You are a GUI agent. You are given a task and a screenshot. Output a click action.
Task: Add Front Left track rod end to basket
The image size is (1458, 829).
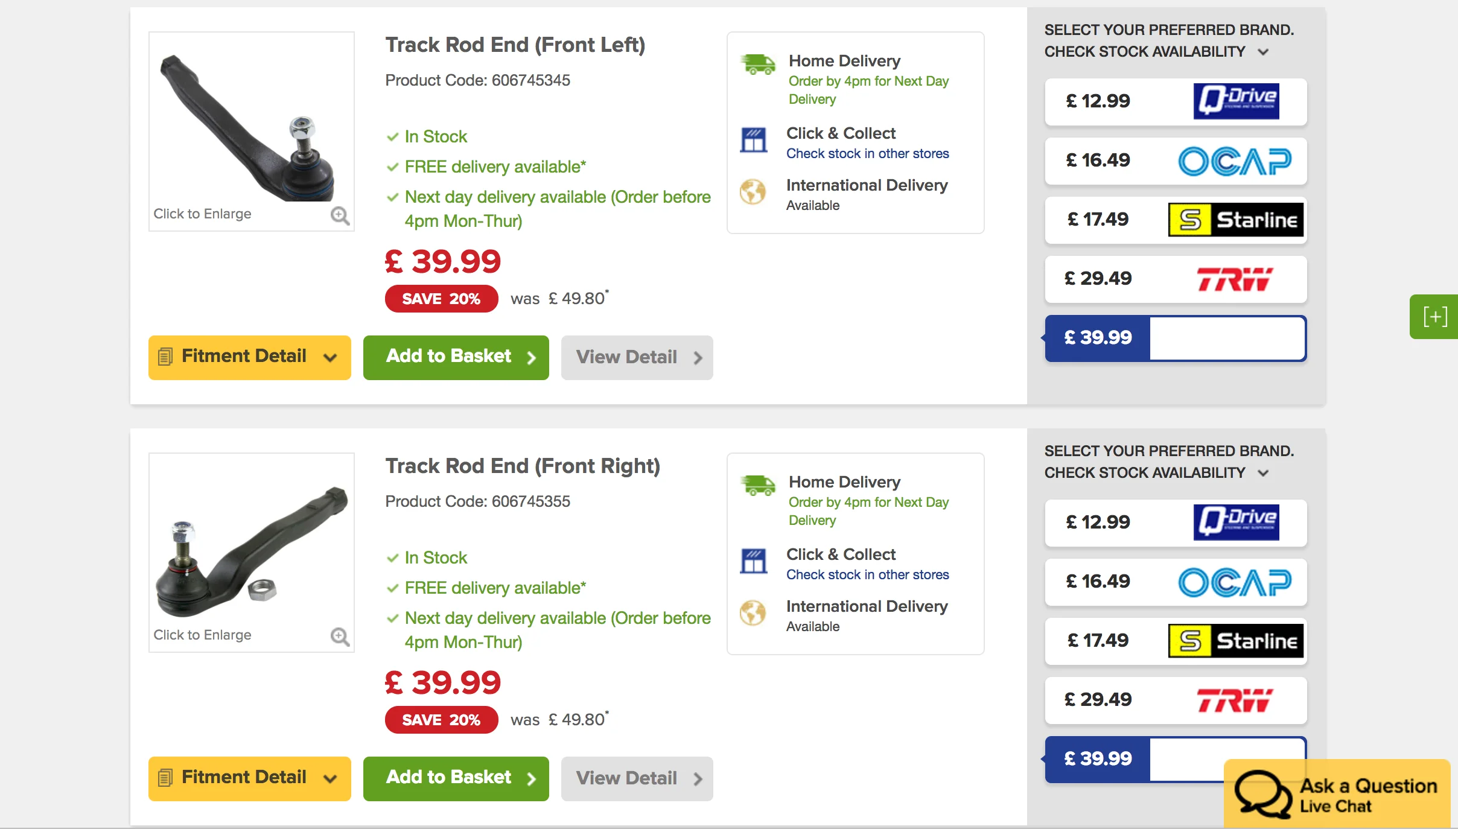[456, 357]
